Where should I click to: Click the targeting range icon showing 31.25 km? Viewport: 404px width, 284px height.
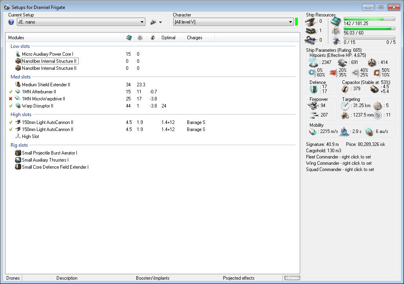coord(345,106)
